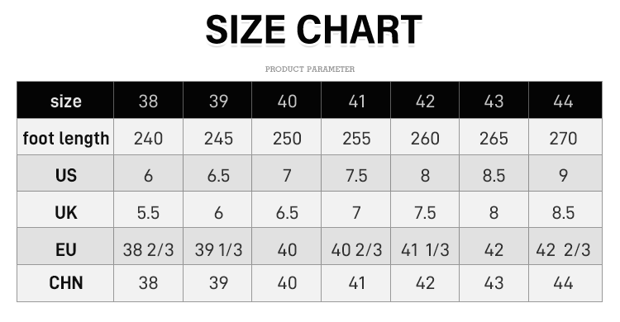
Task: Select CHN size 41 cell
Action: coord(355,283)
